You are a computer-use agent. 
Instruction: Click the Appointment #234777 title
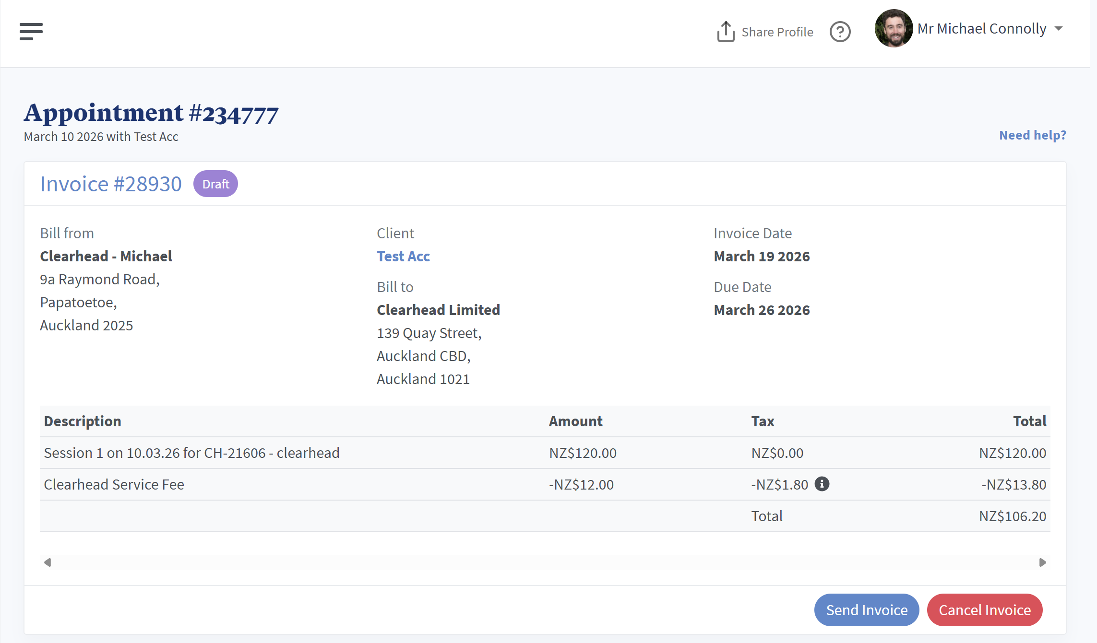(151, 114)
